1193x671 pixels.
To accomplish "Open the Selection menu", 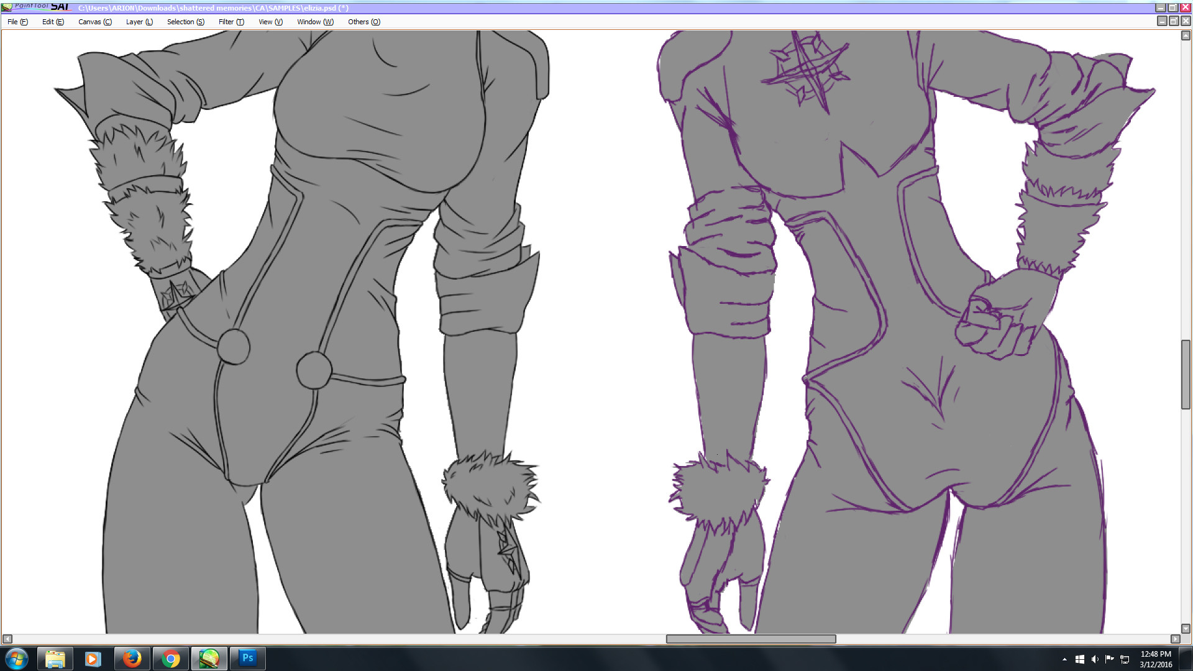I will pyautogui.click(x=185, y=22).
